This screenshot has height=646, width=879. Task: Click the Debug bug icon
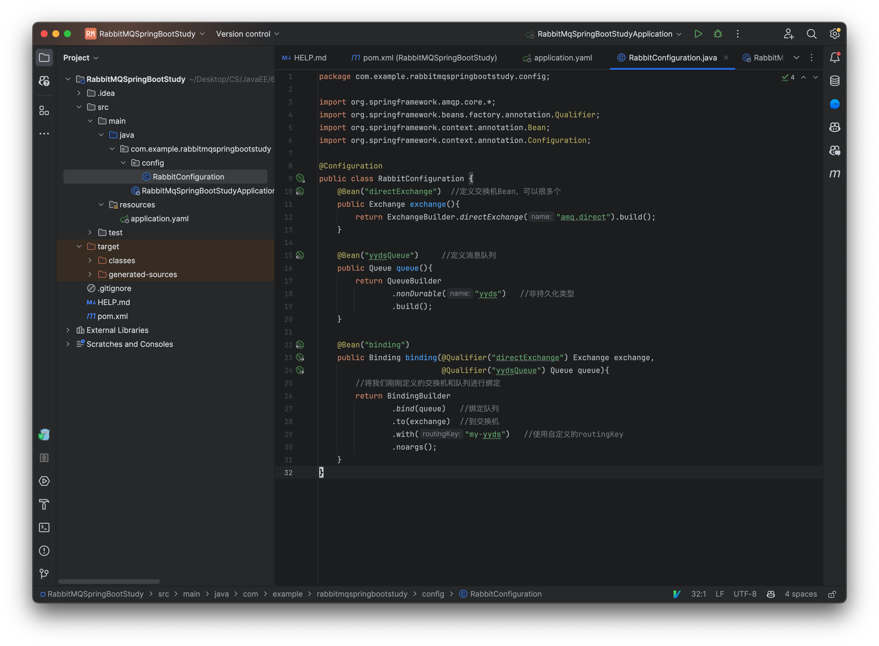718,34
